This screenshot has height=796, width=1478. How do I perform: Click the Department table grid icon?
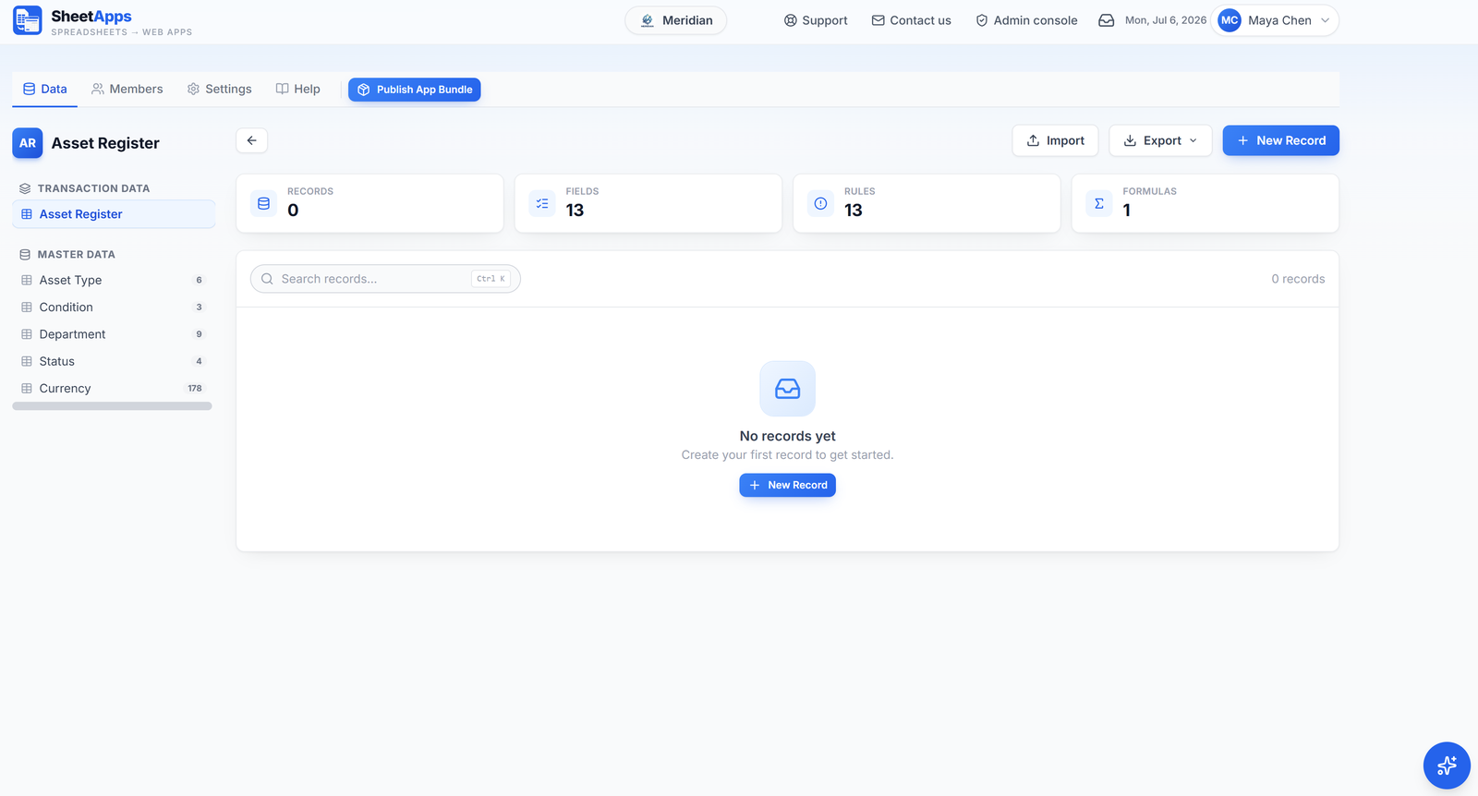pos(27,334)
